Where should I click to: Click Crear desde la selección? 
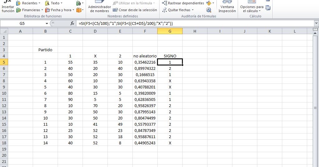pyautogui.click(x=135, y=10)
